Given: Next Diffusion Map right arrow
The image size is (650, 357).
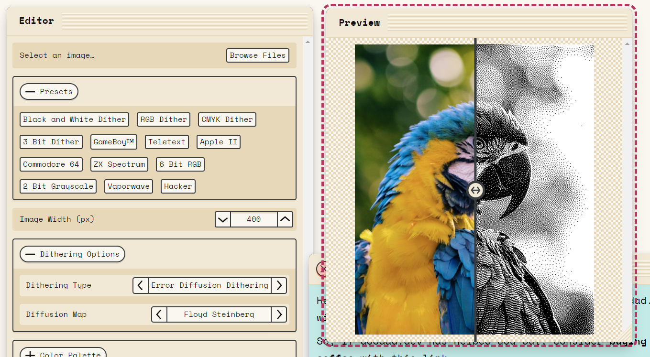Looking at the screenshot, I should pyautogui.click(x=279, y=314).
